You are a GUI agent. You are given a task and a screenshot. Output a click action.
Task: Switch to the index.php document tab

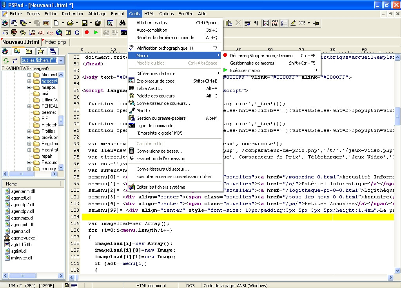[55, 42]
